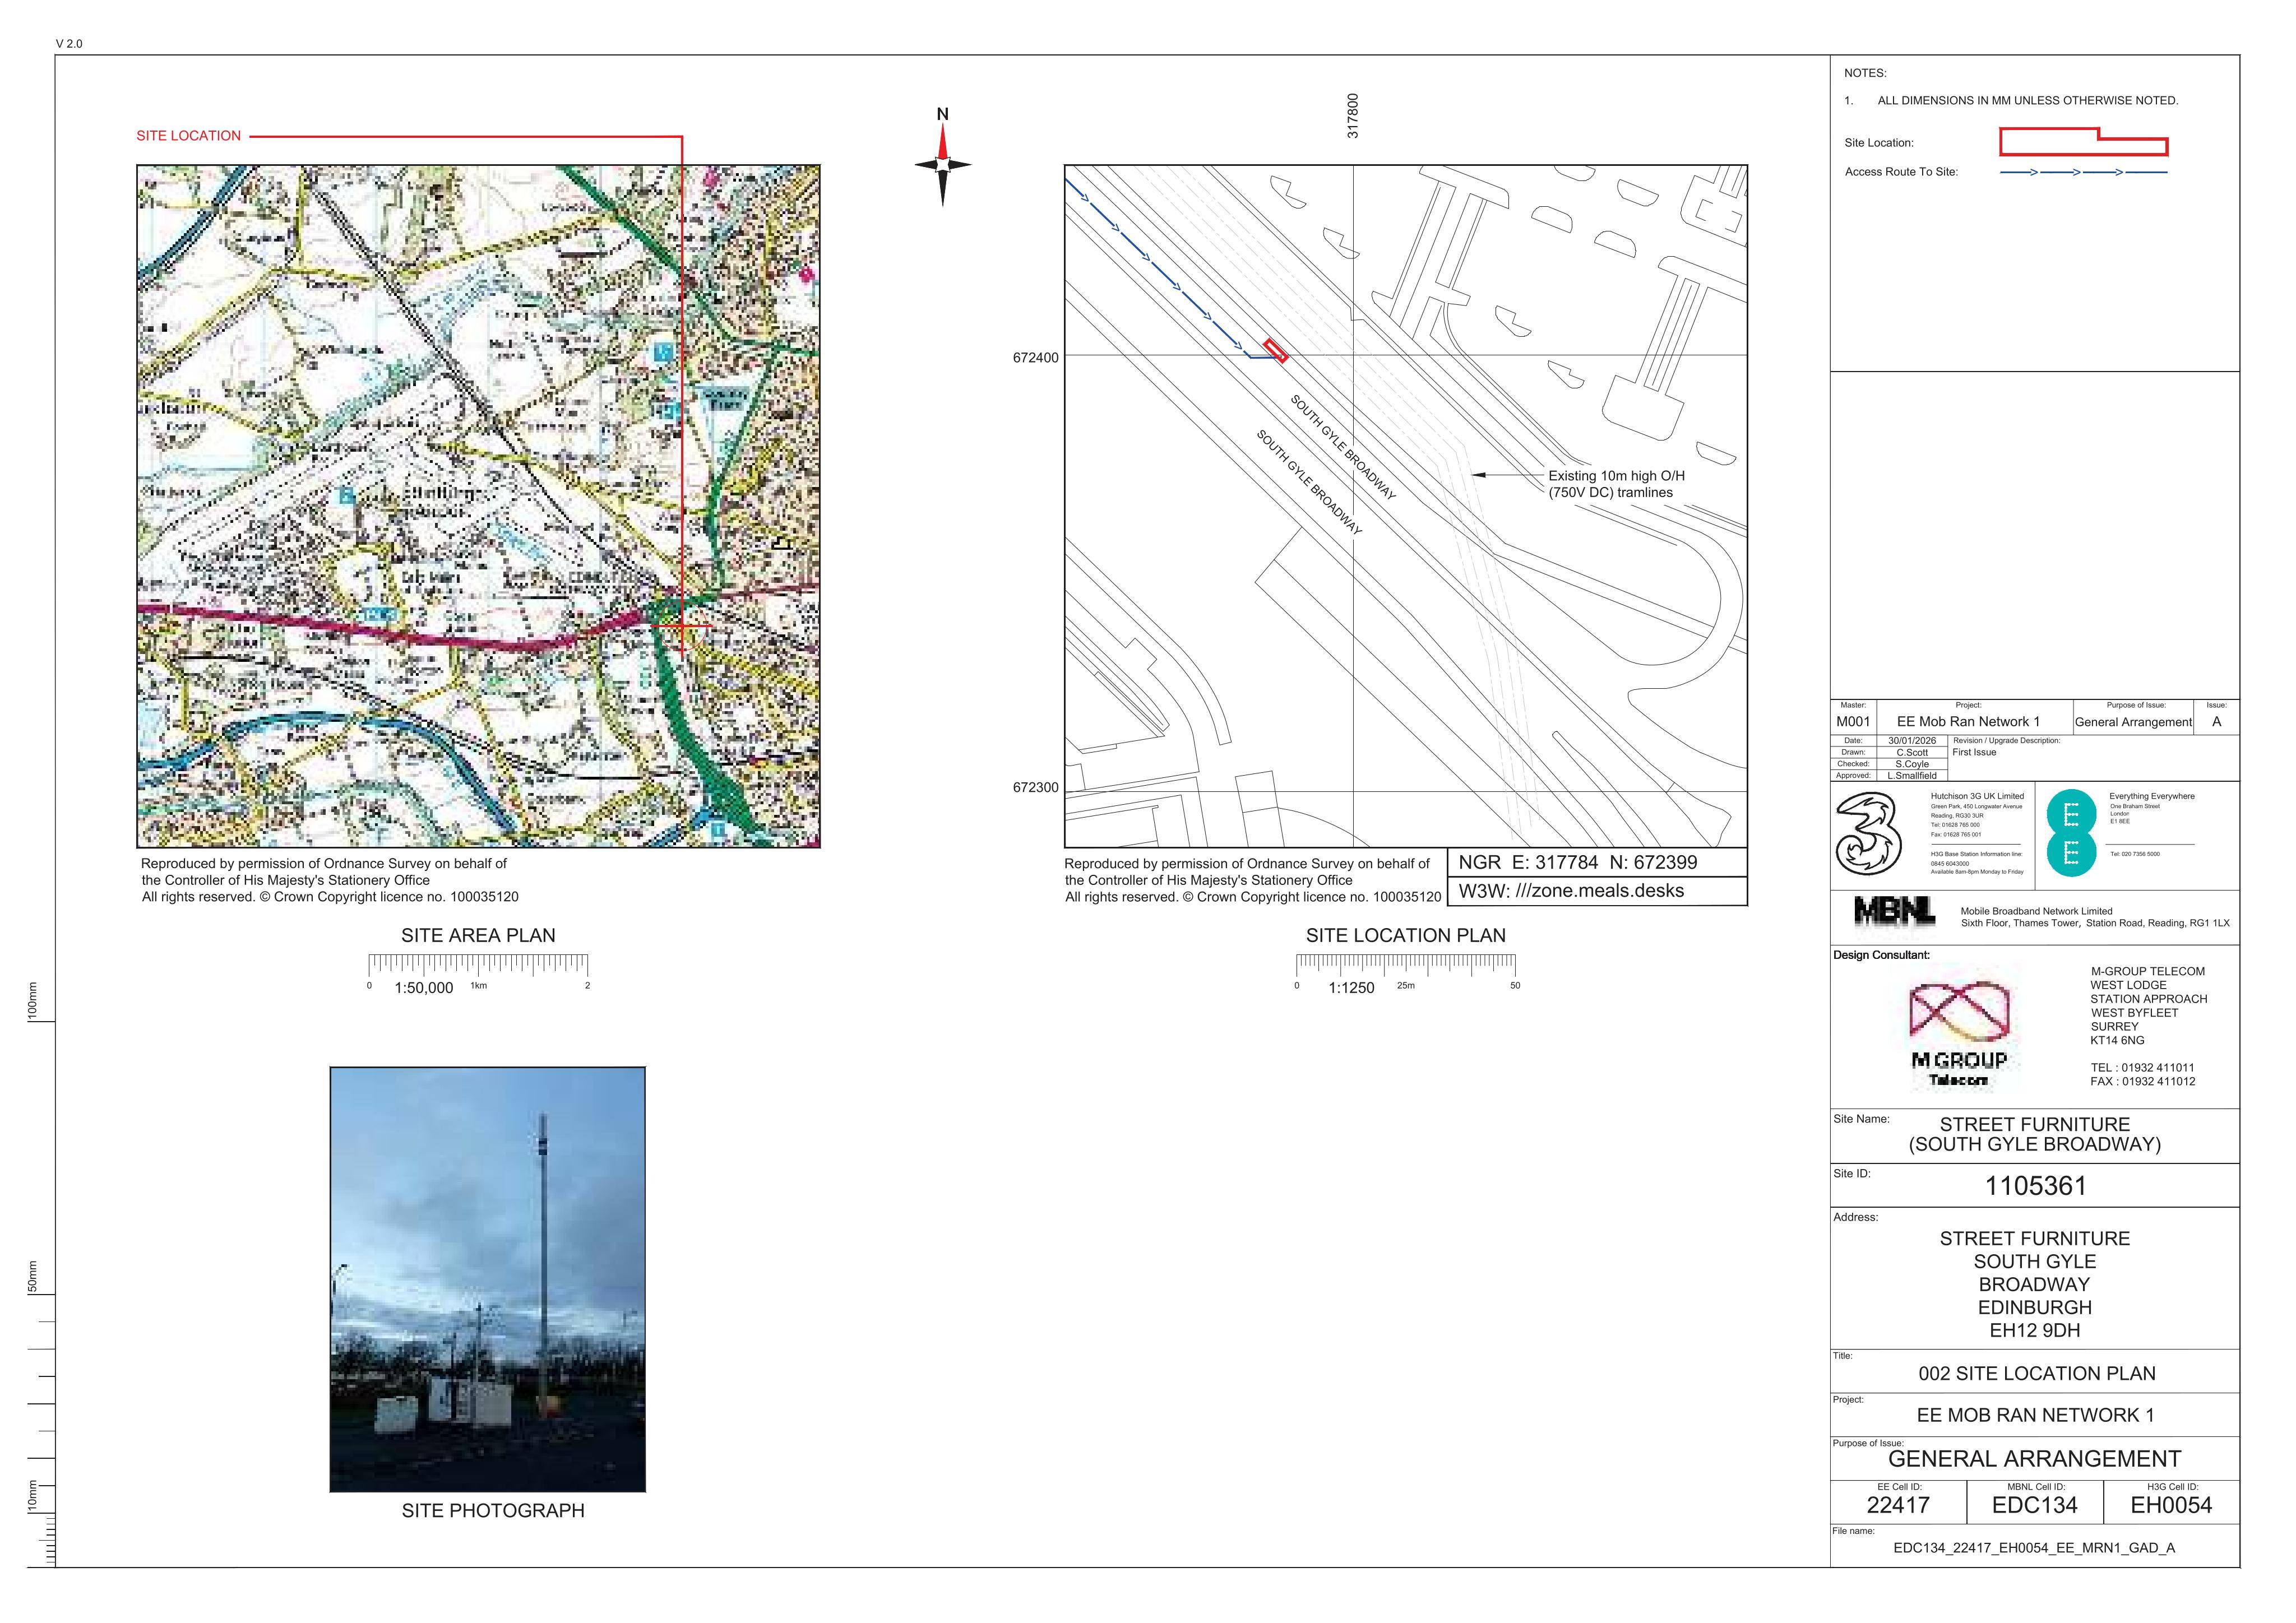Click the SITE LOCATION PLAN caption below map

tap(1405, 935)
